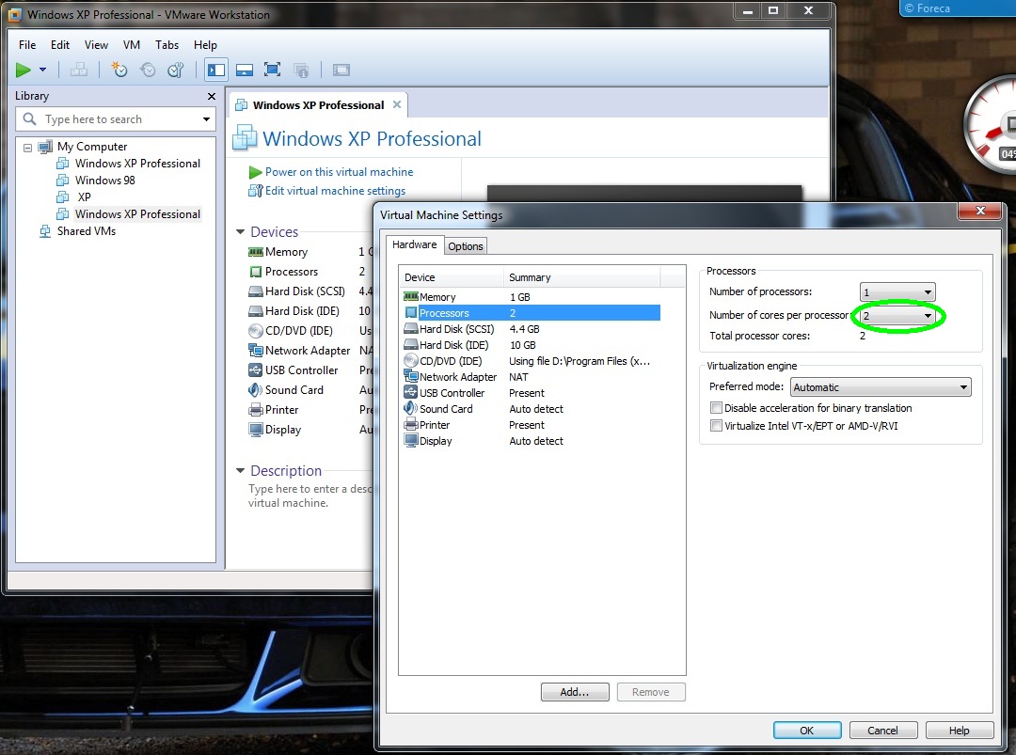1016x755 pixels.
Task: Select the XP virtual machine in library
Action: 84,197
